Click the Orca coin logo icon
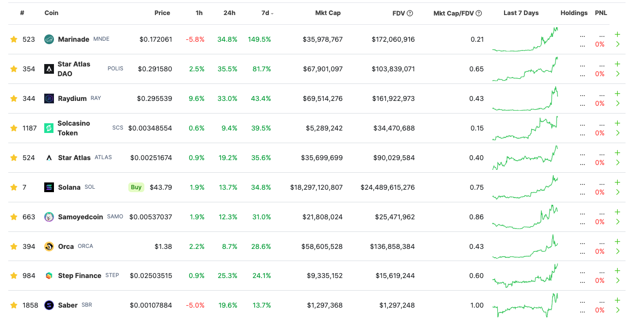The height and width of the screenshot is (328, 627). tap(49, 246)
